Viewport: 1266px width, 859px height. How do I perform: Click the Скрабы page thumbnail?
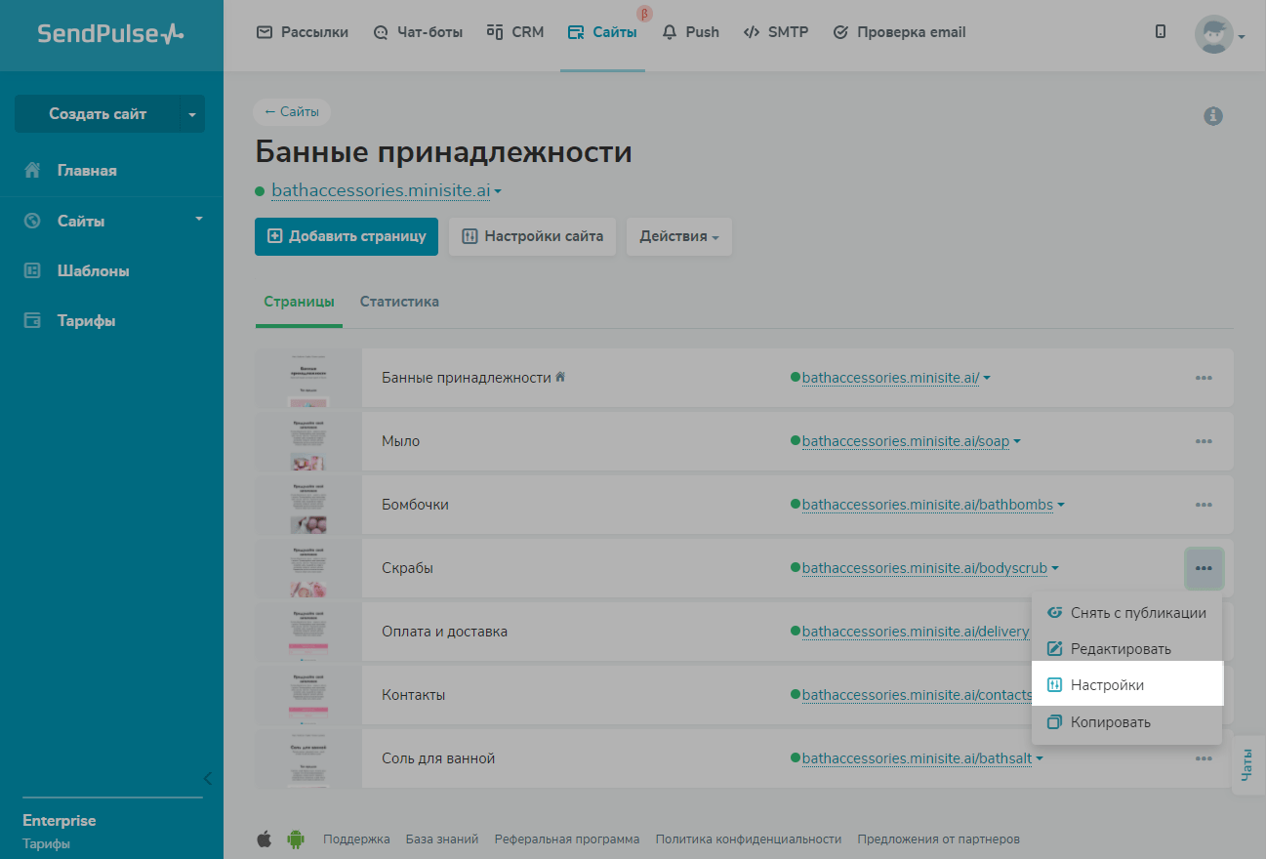(x=307, y=568)
